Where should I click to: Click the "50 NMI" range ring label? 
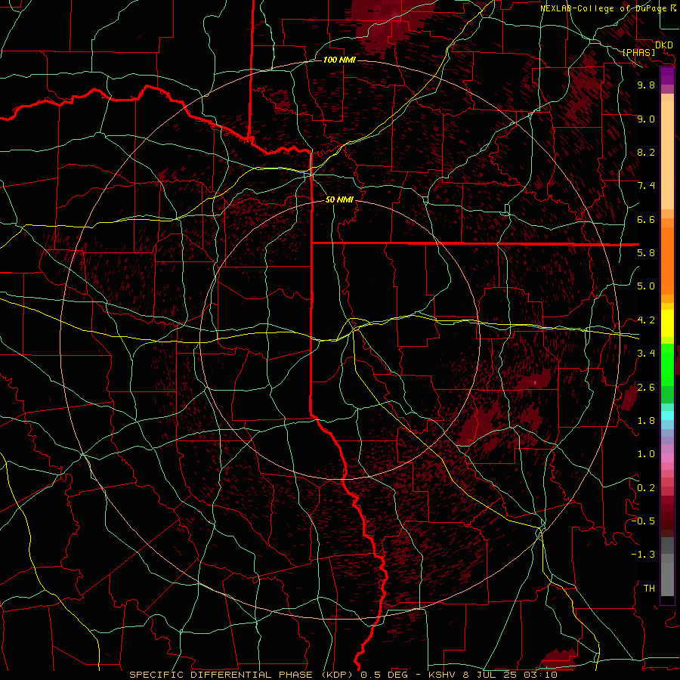339,200
